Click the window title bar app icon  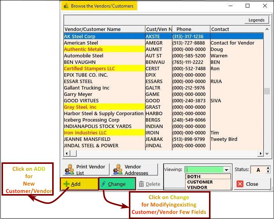[66, 6]
